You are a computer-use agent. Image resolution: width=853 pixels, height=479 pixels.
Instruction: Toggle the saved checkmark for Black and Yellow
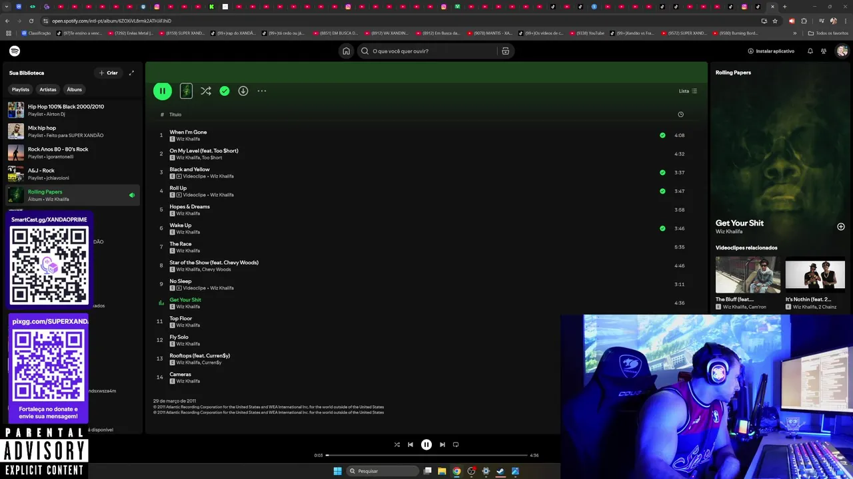[662, 172]
